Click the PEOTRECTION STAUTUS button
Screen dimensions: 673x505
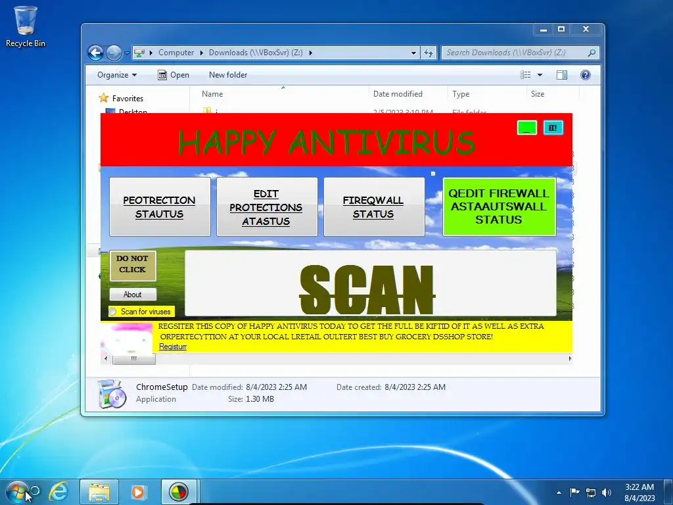tap(160, 206)
